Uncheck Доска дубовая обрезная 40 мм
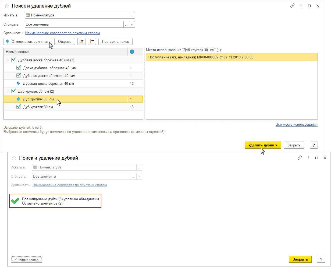This screenshot has height=267, width=331. [19, 68]
